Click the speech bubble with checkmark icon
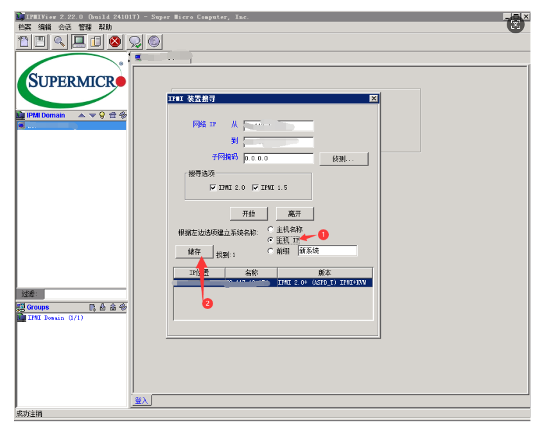This screenshot has height=429, width=560. pos(135,42)
